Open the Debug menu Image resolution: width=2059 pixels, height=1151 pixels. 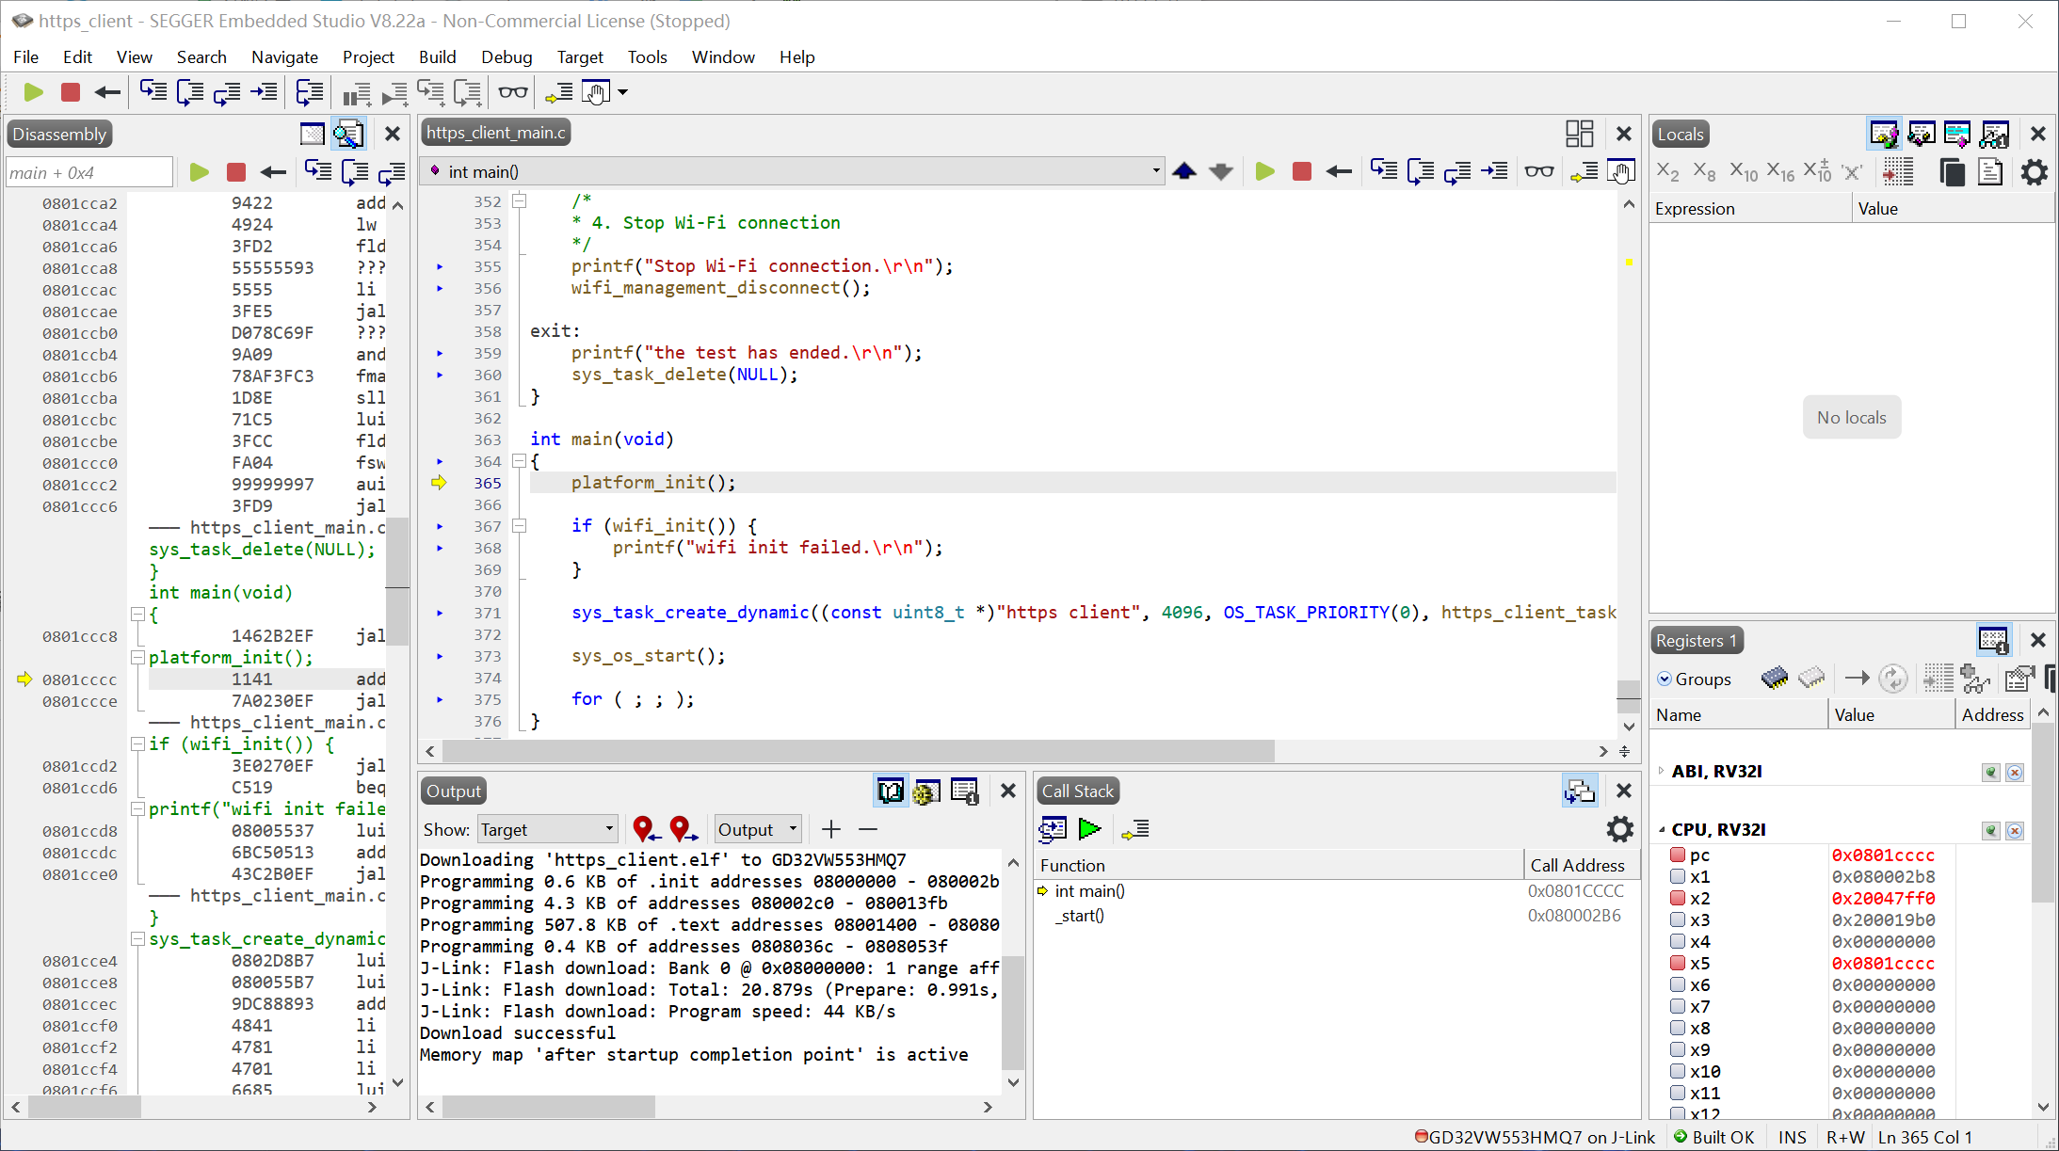click(506, 57)
